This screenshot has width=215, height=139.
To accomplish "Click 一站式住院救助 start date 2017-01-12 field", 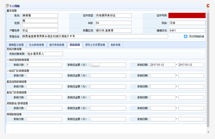I will (x=163, y=65).
